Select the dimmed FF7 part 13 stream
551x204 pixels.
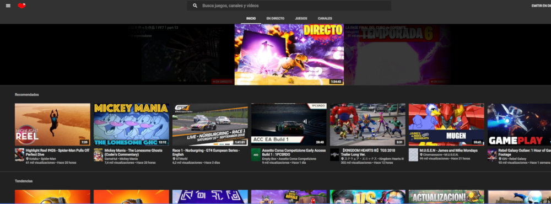tap(181, 54)
